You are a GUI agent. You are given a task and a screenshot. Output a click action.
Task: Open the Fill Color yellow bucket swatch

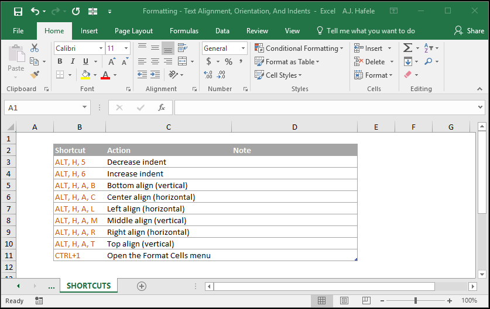coord(85,75)
